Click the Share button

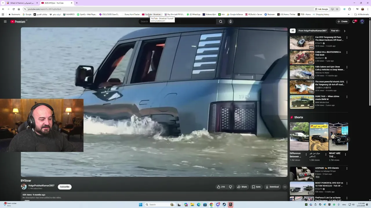click(x=242, y=187)
